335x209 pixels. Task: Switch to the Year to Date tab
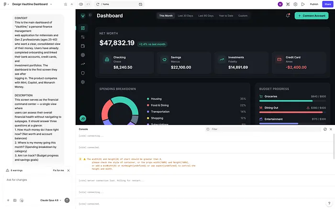click(x=225, y=16)
